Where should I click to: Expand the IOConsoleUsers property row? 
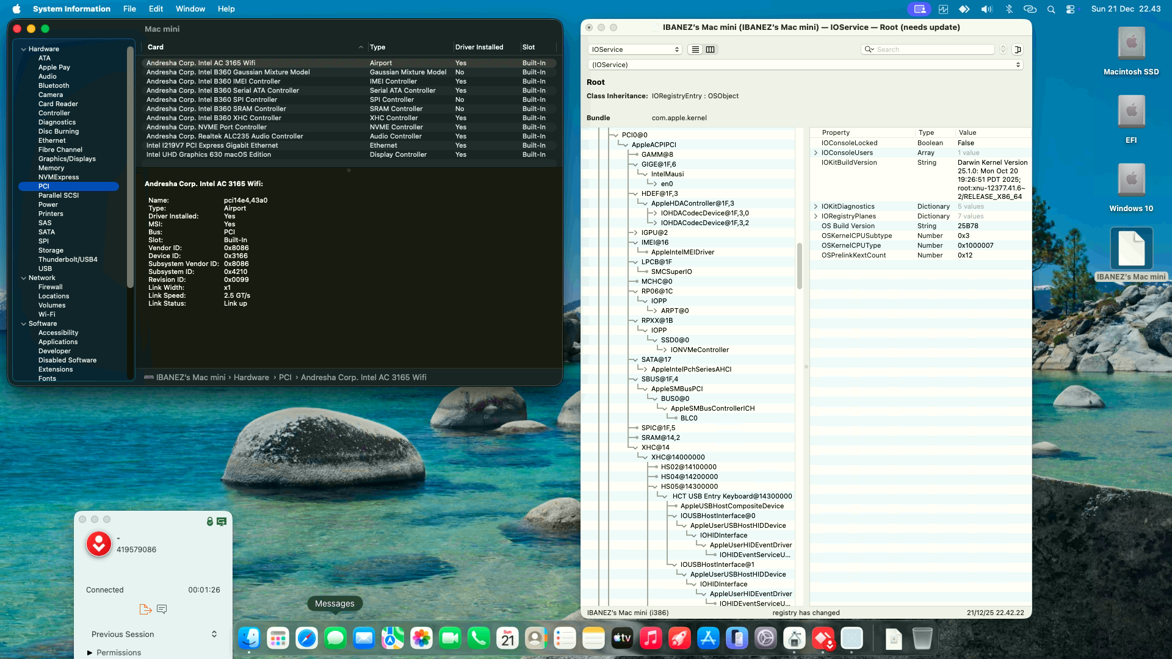[x=816, y=153]
